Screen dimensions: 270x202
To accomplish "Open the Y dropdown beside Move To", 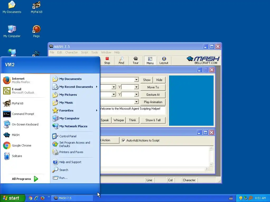I will pos(136,87).
